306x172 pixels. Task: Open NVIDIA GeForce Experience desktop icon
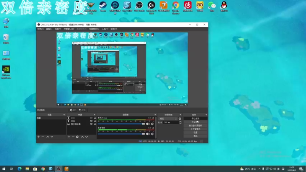pos(6,72)
